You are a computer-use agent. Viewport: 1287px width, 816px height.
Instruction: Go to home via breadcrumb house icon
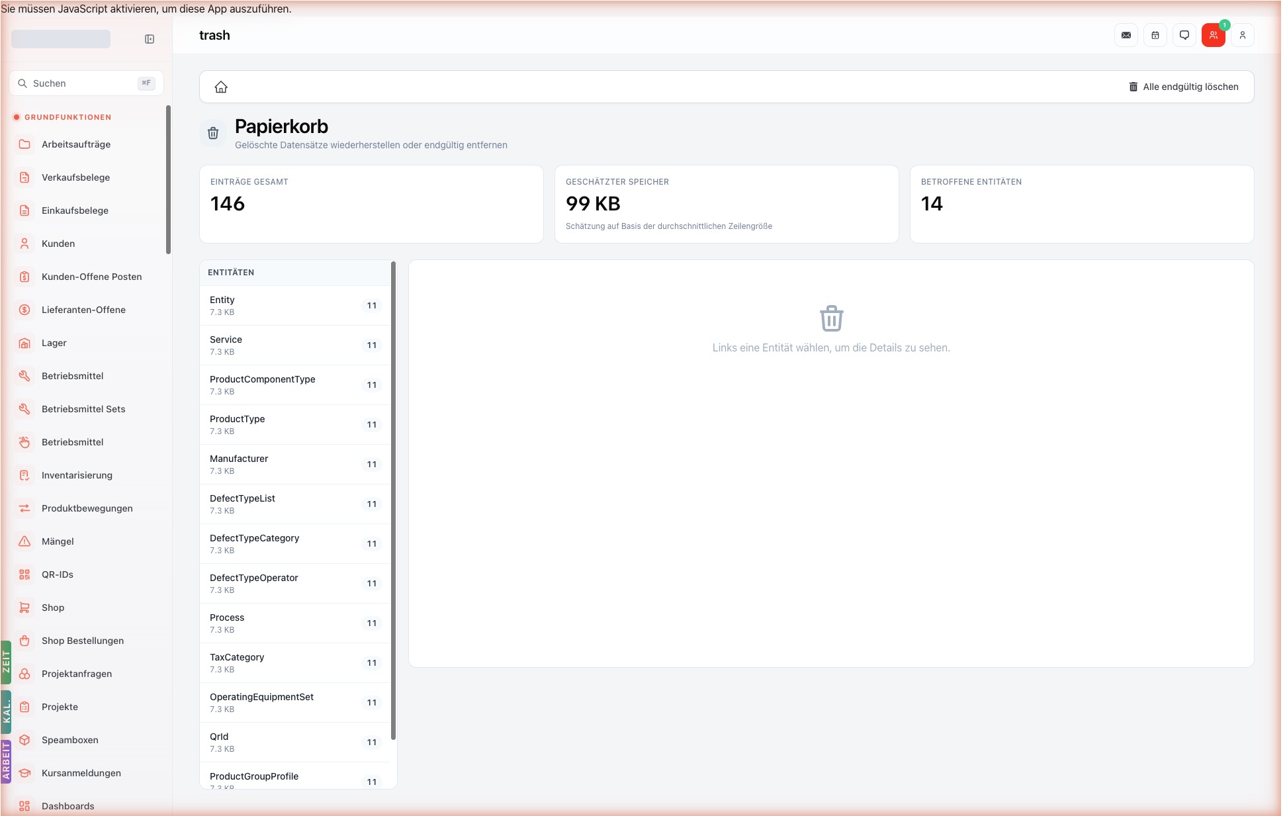click(221, 87)
